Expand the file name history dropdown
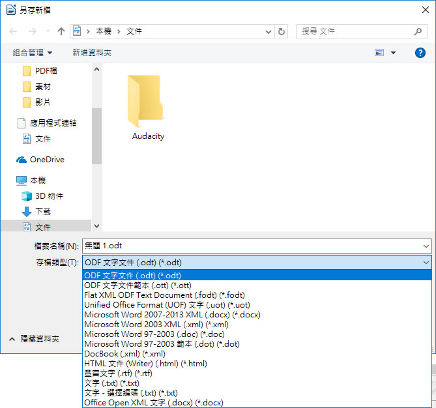This screenshot has width=436, height=408. pos(426,246)
